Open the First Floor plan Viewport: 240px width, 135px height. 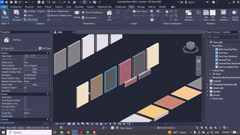(x=223, y=53)
